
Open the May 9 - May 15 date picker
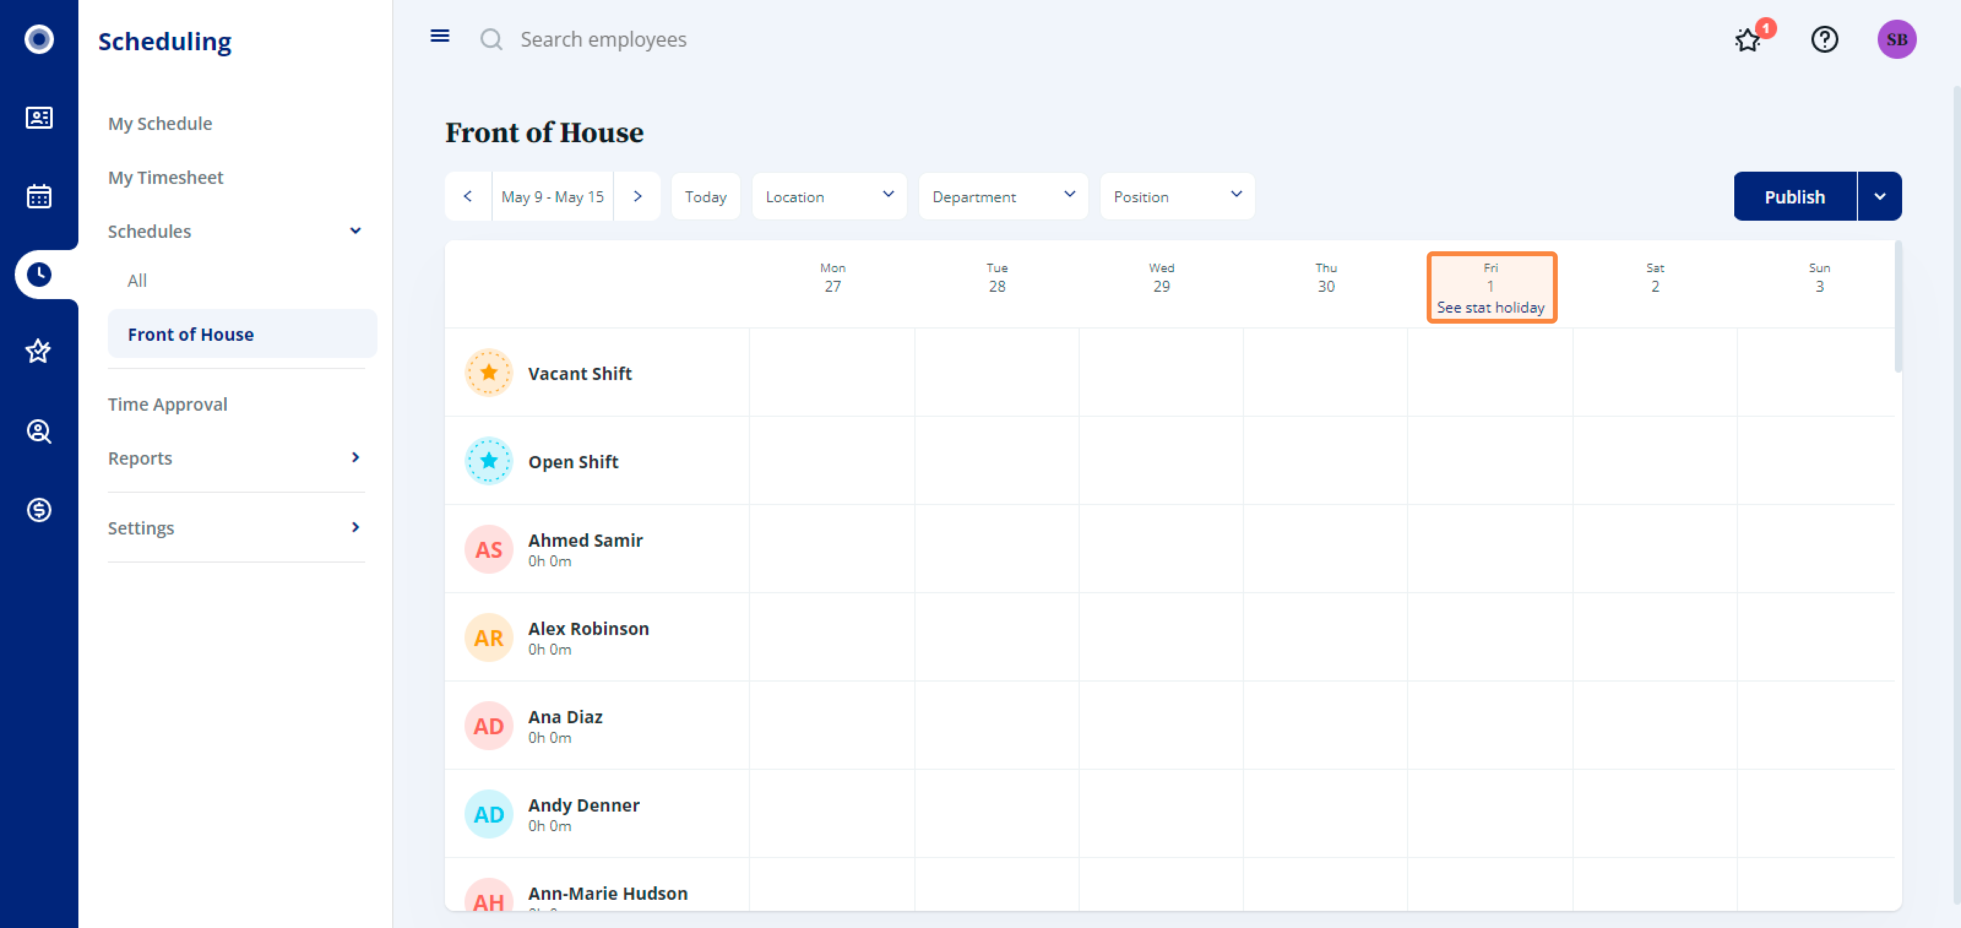[x=553, y=196]
